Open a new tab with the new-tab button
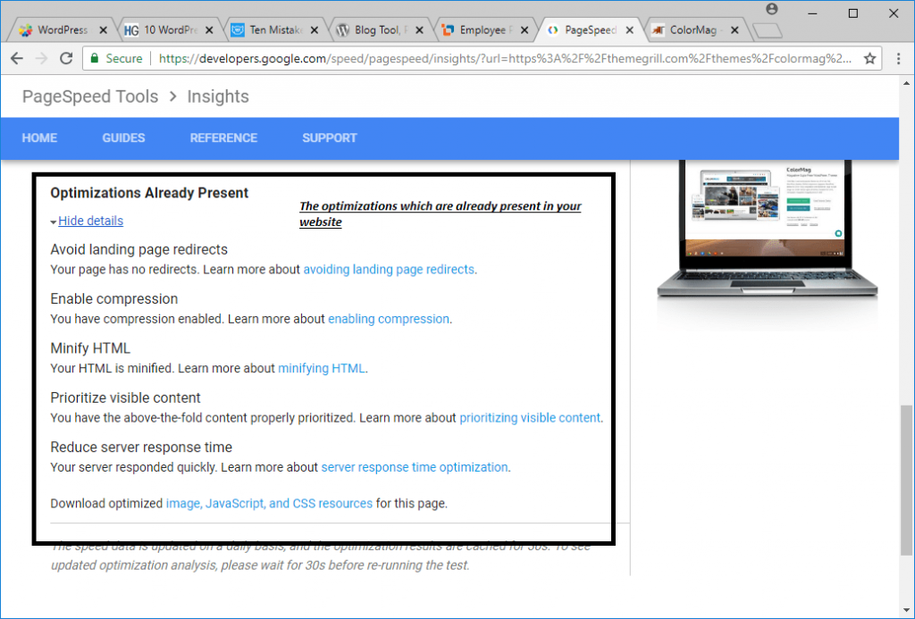This screenshot has width=915, height=619. (767, 30)
